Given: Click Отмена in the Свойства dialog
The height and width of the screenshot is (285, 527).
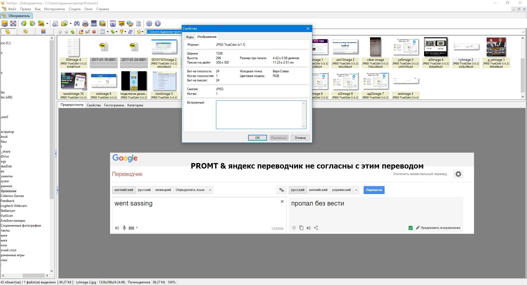Looking at the screenshot, I should [x=300, y=138].
